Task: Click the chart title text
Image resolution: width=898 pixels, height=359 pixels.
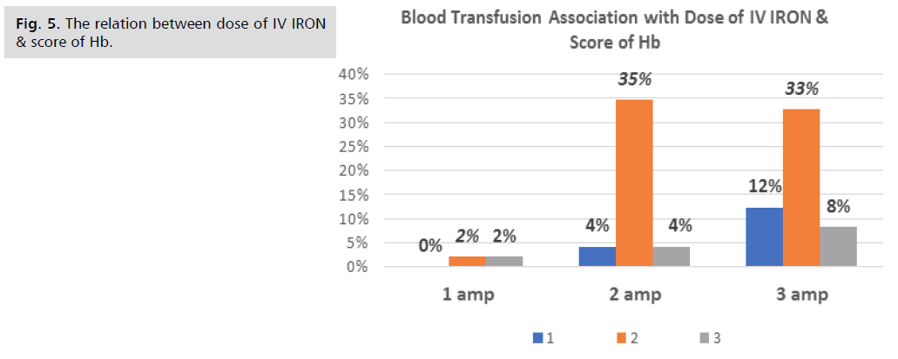Action: [x=614, y=29]
